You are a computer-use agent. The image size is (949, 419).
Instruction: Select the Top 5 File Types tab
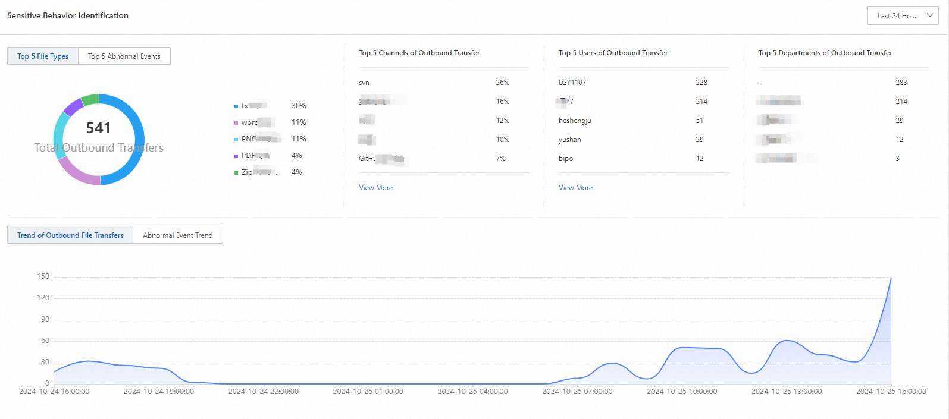(x=43, y=56)
